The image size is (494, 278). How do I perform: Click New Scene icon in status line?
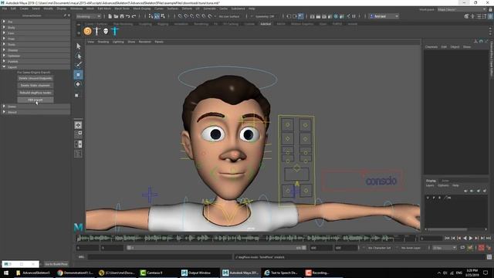click(110, 16)
